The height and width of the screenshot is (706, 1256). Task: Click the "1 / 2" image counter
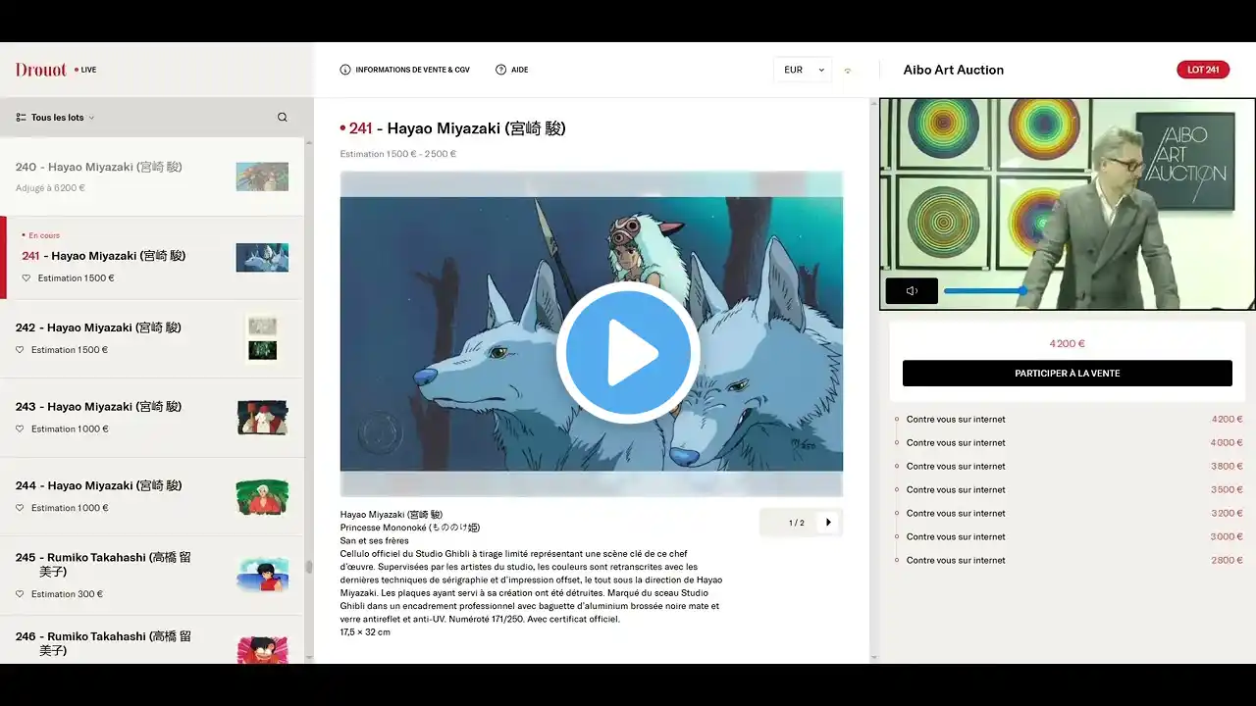pos(797,523)
